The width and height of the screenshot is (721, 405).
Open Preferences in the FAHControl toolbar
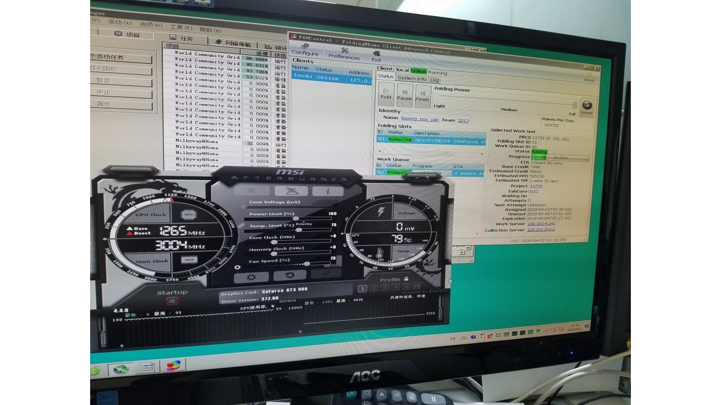(x=344, y=53)
